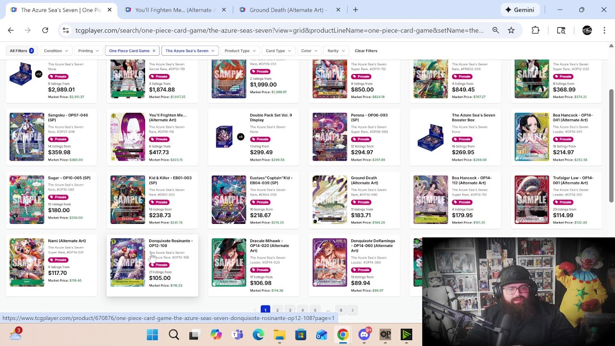The height and width of the screenshot is (346, 615).
Task: Open the media control icon in the Chrome toolbar
Action: click(561, 30)
